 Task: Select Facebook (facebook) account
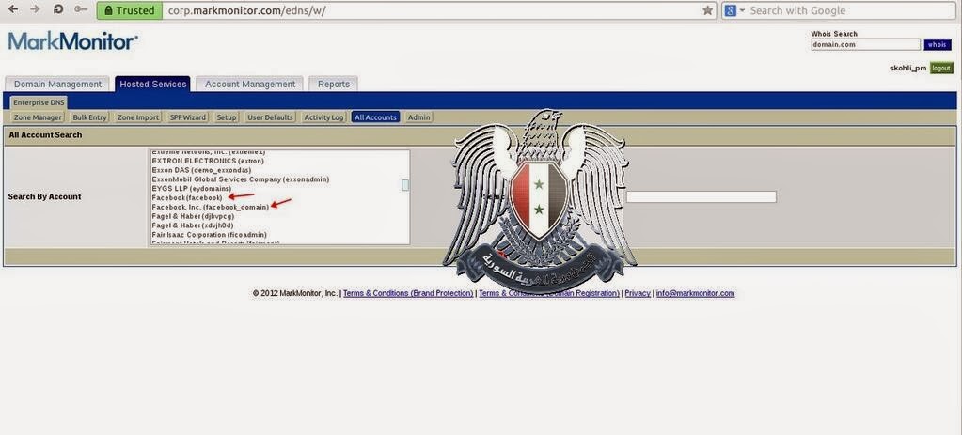(187, 198)
